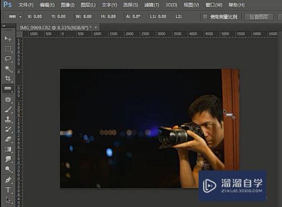The height and width of the screenshot is (207, 282).
Task: Open the 帮助(H) menu
Action: 236,5
